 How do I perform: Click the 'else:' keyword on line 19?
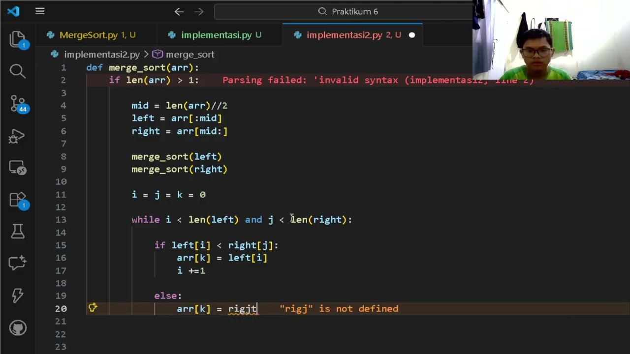tap(168, 296)
